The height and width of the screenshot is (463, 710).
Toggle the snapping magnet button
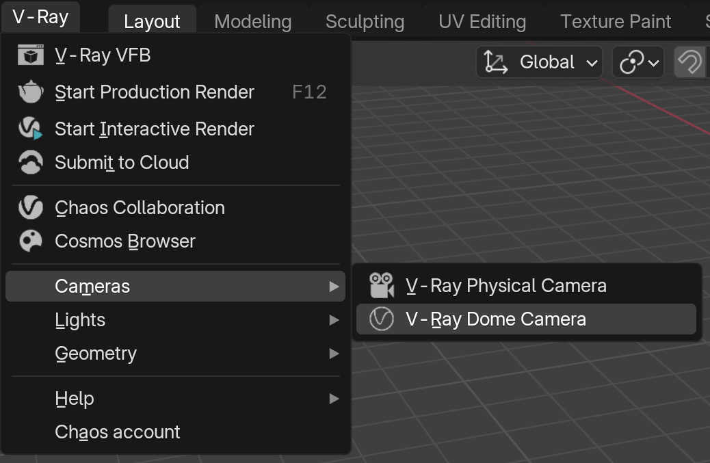pyautogui.click(x=689, y=62)
